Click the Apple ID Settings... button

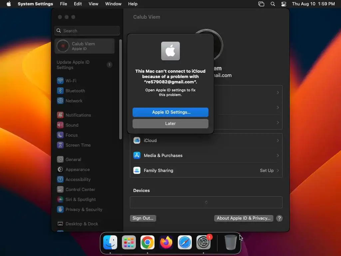[x=170, y=112]
